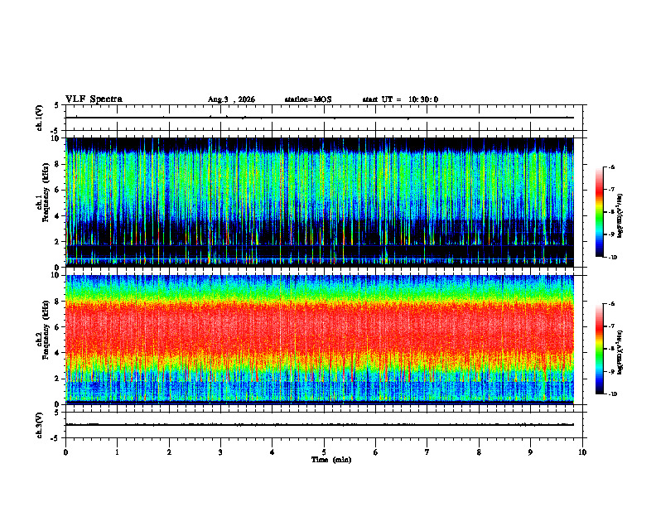Click the 'VLF Spectra' plot title
Screen dimensions: 656x507
point(94,99)
